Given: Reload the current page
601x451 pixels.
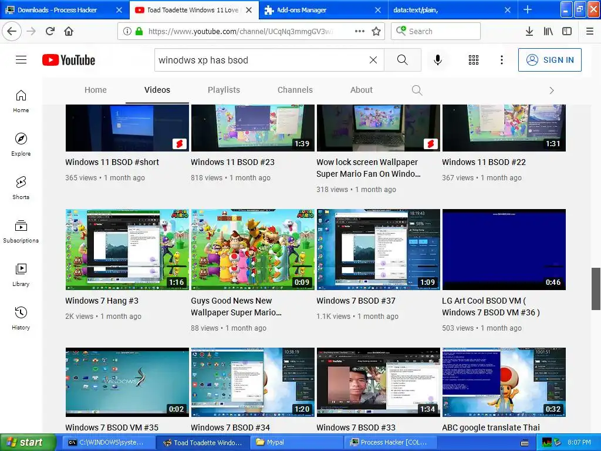Looking at the screenshot, I should [50, 31].
